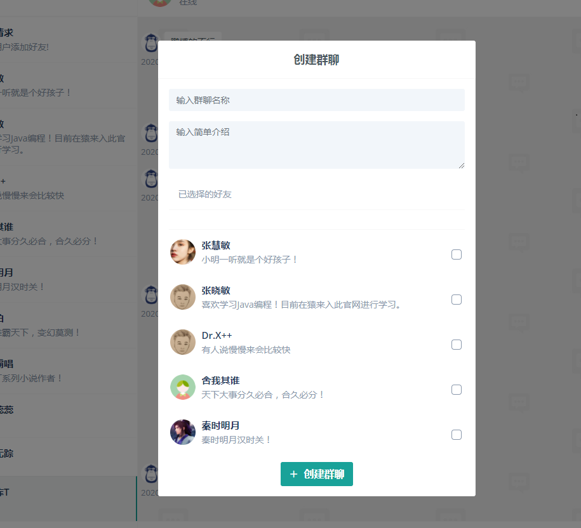Click 张晓敏's Java description text

pyautogui.click(x=302, y=305)
